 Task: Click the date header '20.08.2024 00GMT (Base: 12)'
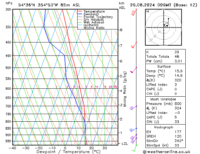coord(163,5)
